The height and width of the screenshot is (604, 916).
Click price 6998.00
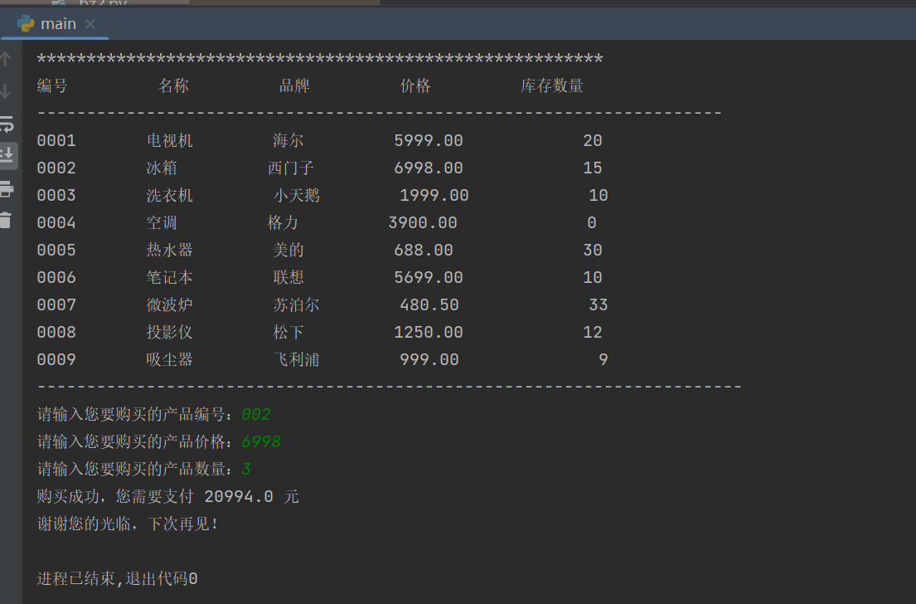click(x=429, y=168)
